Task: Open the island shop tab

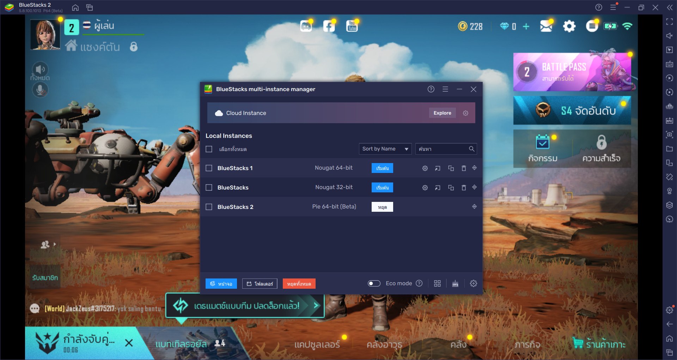Action: (599, 343)
